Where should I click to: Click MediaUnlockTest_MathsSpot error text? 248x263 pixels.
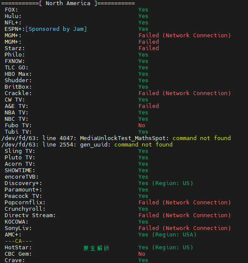coord(124,138)
